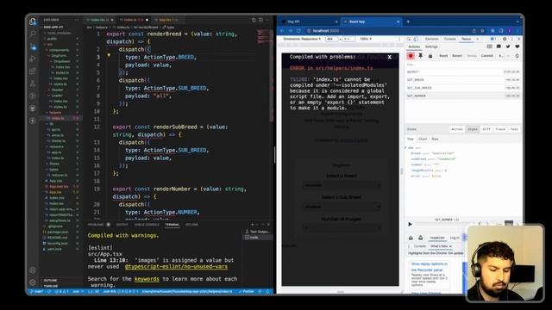Open the Testing flask view
Image resolution: width=552 pixels, height=310 pixels.
33,84
